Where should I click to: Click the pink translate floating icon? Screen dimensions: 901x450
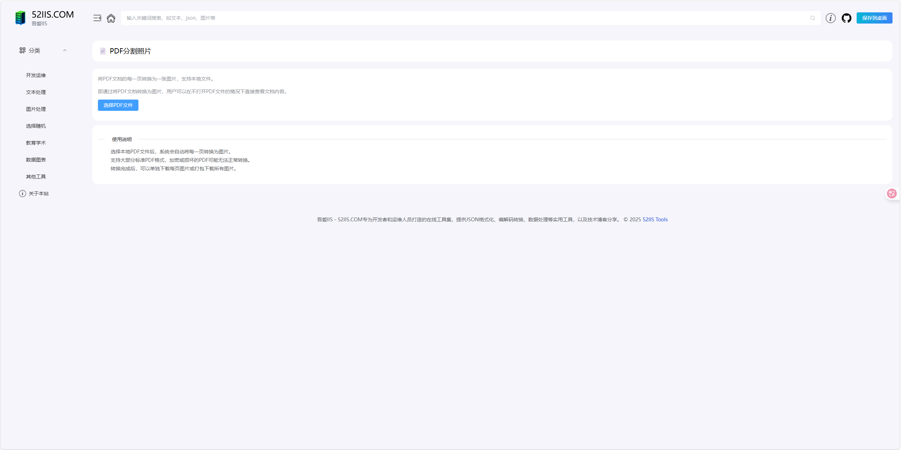click(x=891, y=194)
